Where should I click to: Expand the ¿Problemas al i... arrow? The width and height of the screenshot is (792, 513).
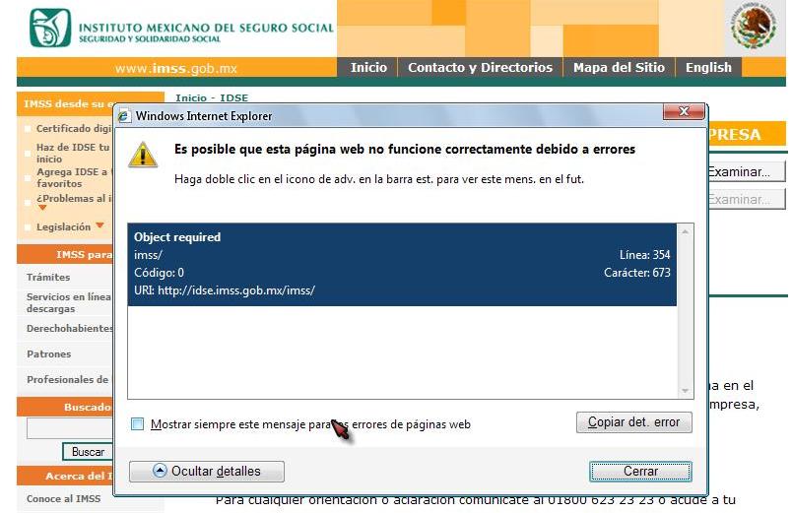[x=42, y=208]
